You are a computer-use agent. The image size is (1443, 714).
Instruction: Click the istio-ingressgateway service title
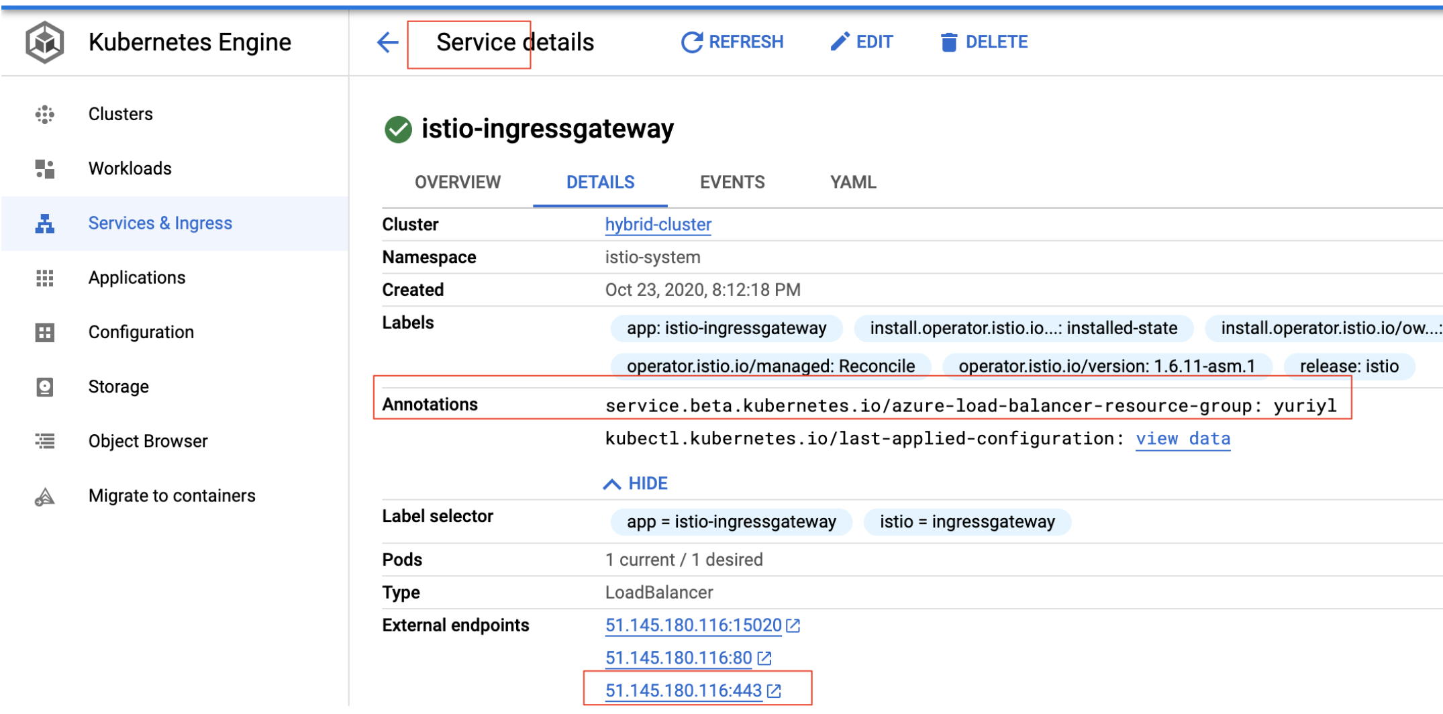(548, 129)
